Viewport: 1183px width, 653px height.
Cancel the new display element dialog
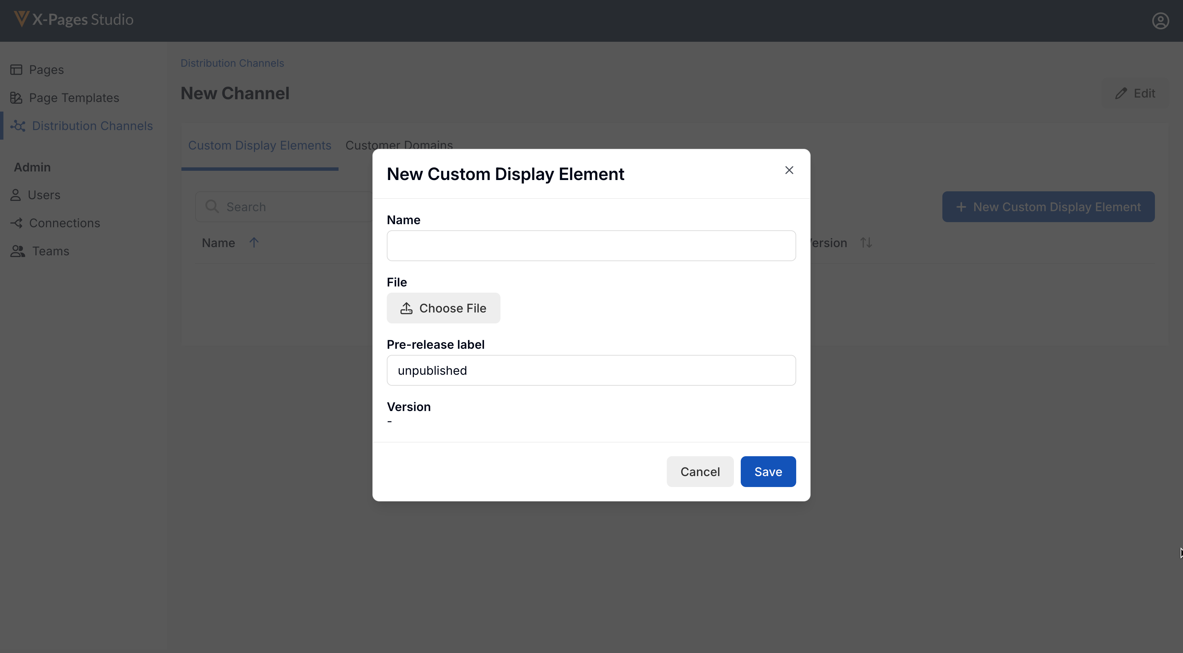(x=699, y=472)
